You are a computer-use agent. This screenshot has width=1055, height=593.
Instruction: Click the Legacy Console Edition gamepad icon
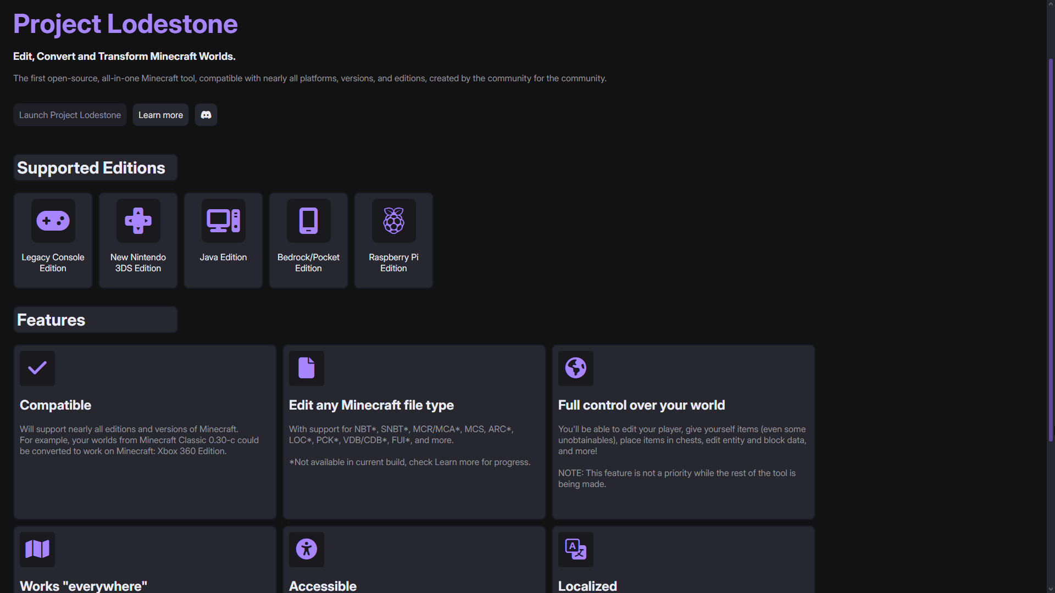(53, 221)
